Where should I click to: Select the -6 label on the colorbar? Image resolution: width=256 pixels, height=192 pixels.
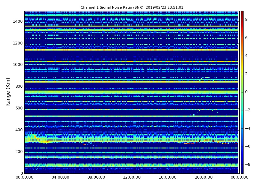[x=247, y=146]
